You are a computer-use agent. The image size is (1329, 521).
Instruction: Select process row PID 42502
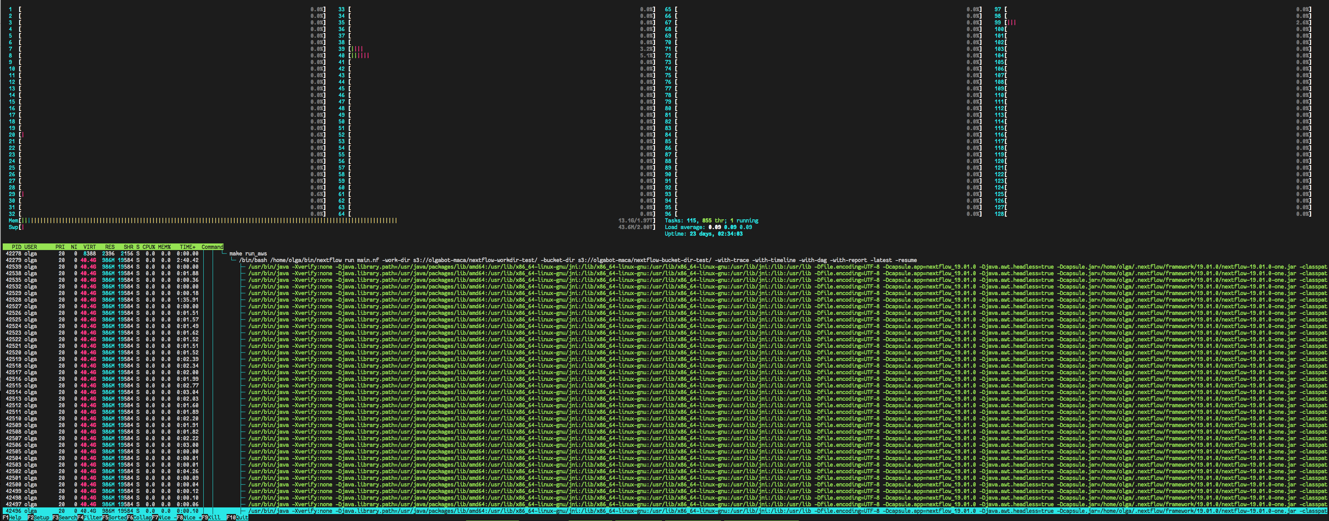click(x=665, y=471)
